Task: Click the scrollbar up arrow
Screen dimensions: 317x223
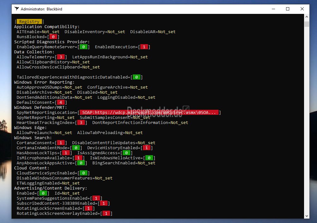Action: pyautogui.click(x=307, y=17)
